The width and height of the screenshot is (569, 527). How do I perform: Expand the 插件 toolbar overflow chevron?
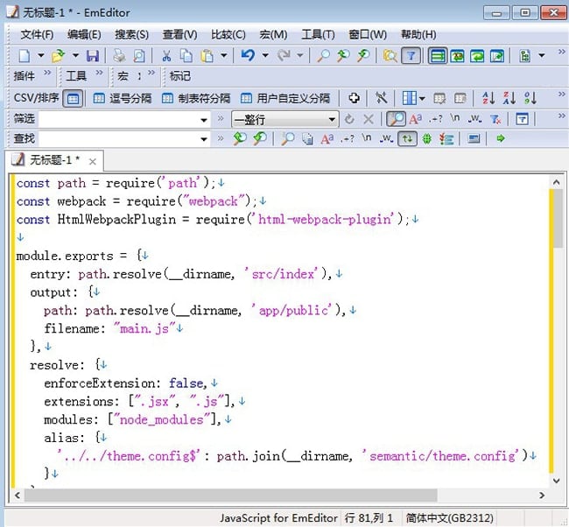click(47, 73)
